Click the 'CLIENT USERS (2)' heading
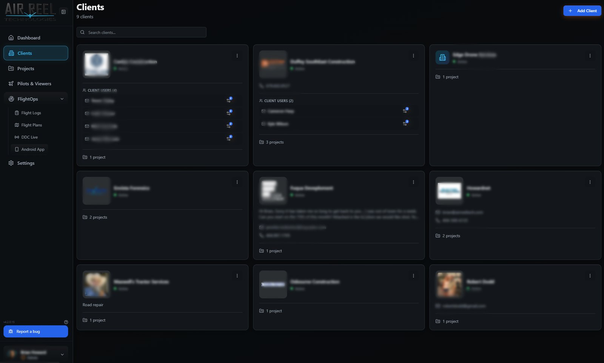Image resolution: width=604 pixels, height=363 pixels. 279,101
